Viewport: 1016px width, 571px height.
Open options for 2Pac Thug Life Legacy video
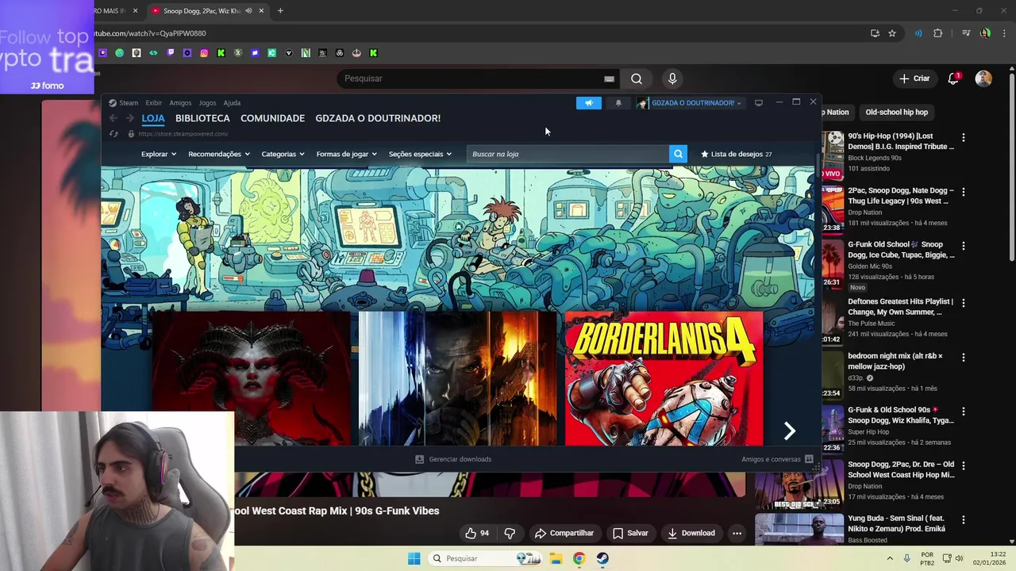[964, 192]
